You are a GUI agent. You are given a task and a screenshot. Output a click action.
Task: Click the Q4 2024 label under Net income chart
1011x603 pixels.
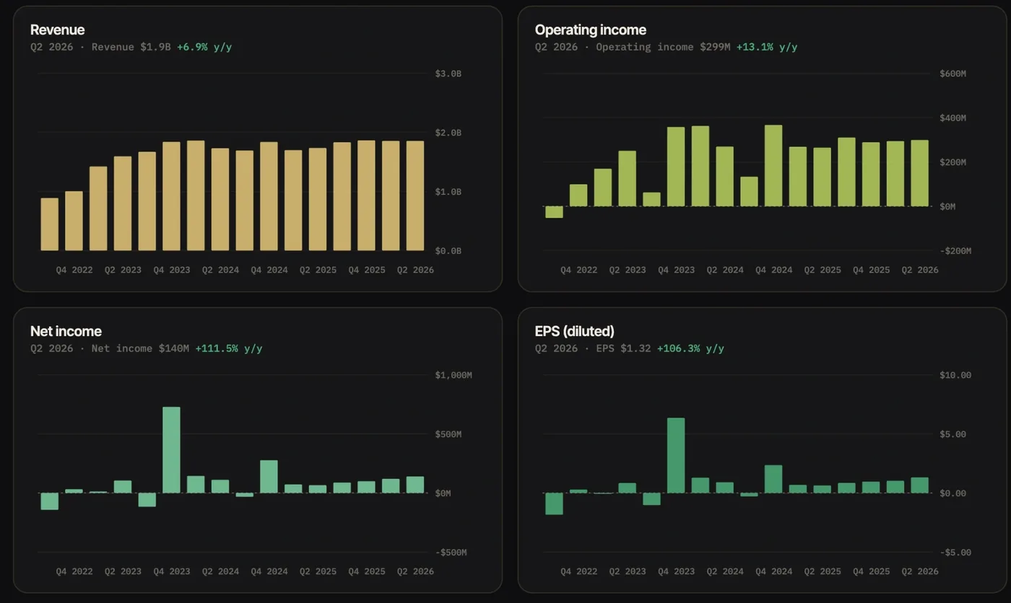[x=269, y=571]
